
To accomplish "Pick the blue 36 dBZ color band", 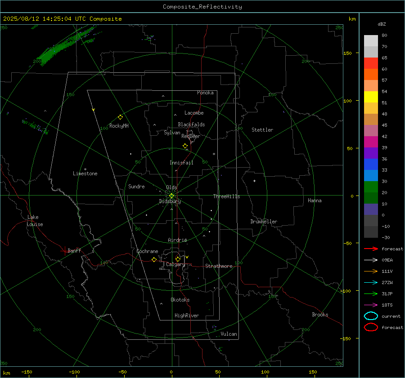I will (x=371, y=164).
